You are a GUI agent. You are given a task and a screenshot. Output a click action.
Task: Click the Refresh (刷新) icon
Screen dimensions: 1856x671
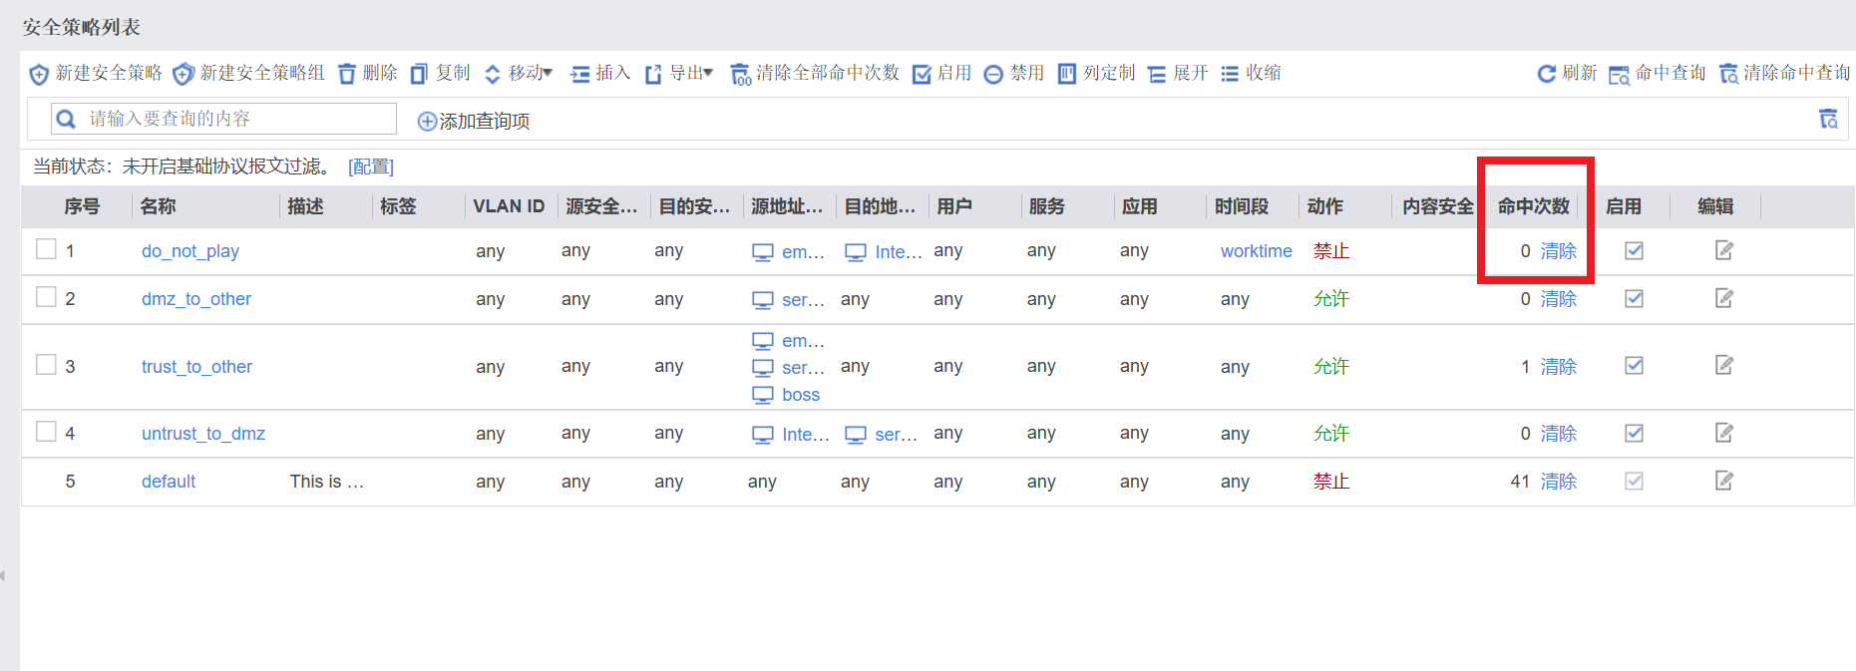(x=1547, y=74)
